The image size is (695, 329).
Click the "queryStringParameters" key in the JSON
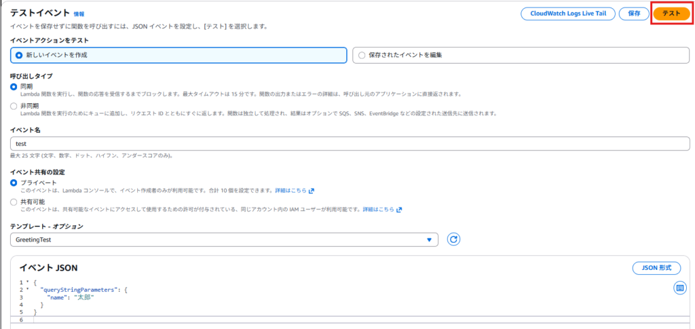point(79,290)
